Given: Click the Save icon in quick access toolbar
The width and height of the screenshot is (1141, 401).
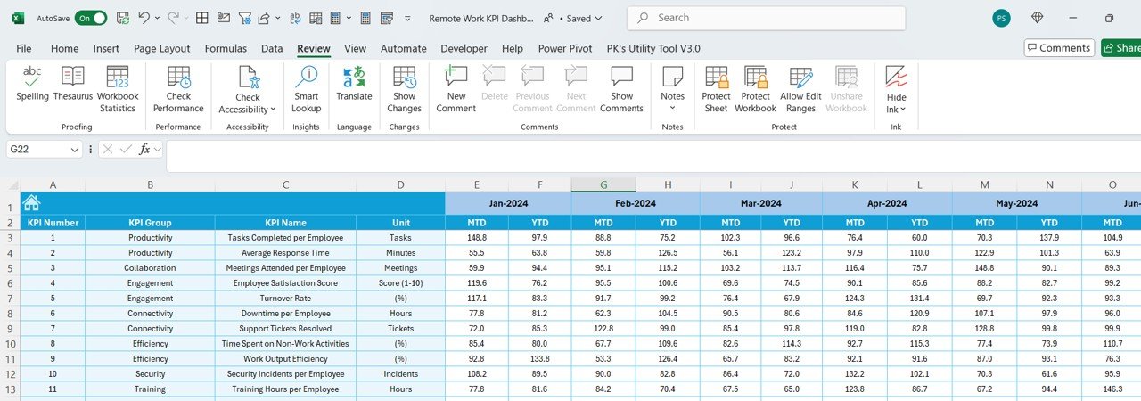Looking at the screenshot, I should pyautogui.click(x=123, y=18).
